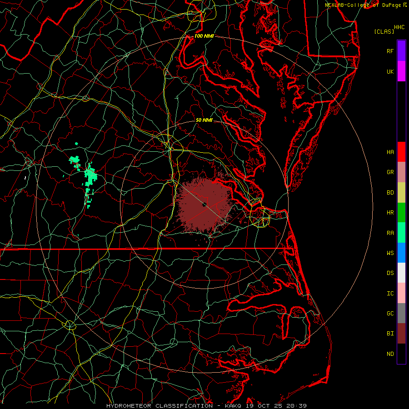The image size is (409, 409).
Task: Click the GC legend label
Action: pos(390,314)
